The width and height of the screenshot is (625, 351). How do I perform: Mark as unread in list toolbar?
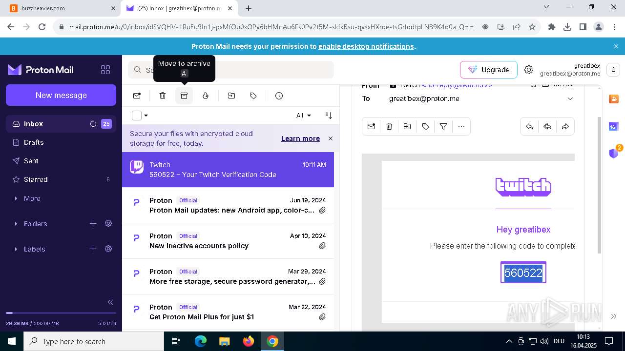click(137, 96)
